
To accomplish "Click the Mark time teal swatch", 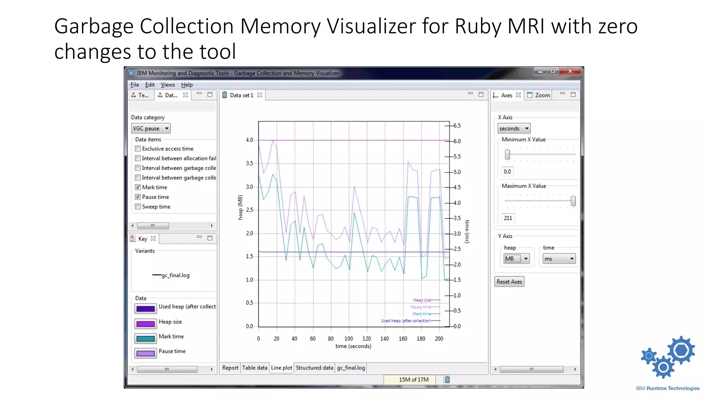I will tap(146, 339).
